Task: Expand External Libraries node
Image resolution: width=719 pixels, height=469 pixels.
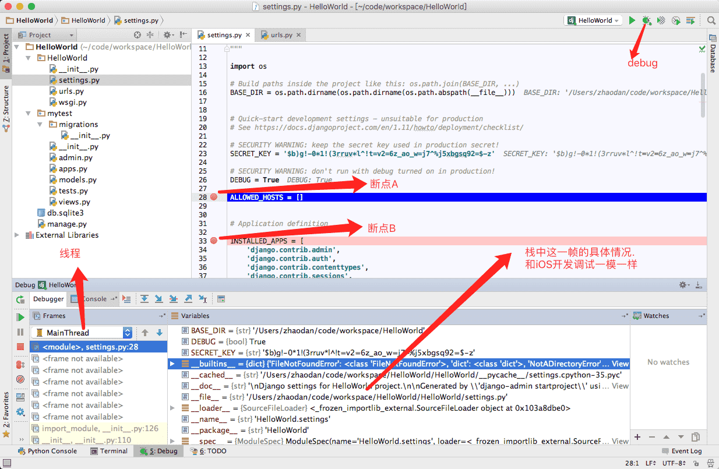Action: 17,235
